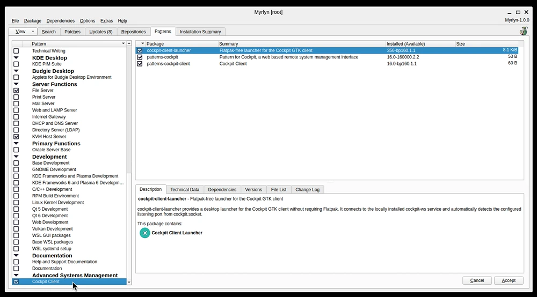Switch to the Installation Summary tab

pyautogui.click(x=200, y=32)
